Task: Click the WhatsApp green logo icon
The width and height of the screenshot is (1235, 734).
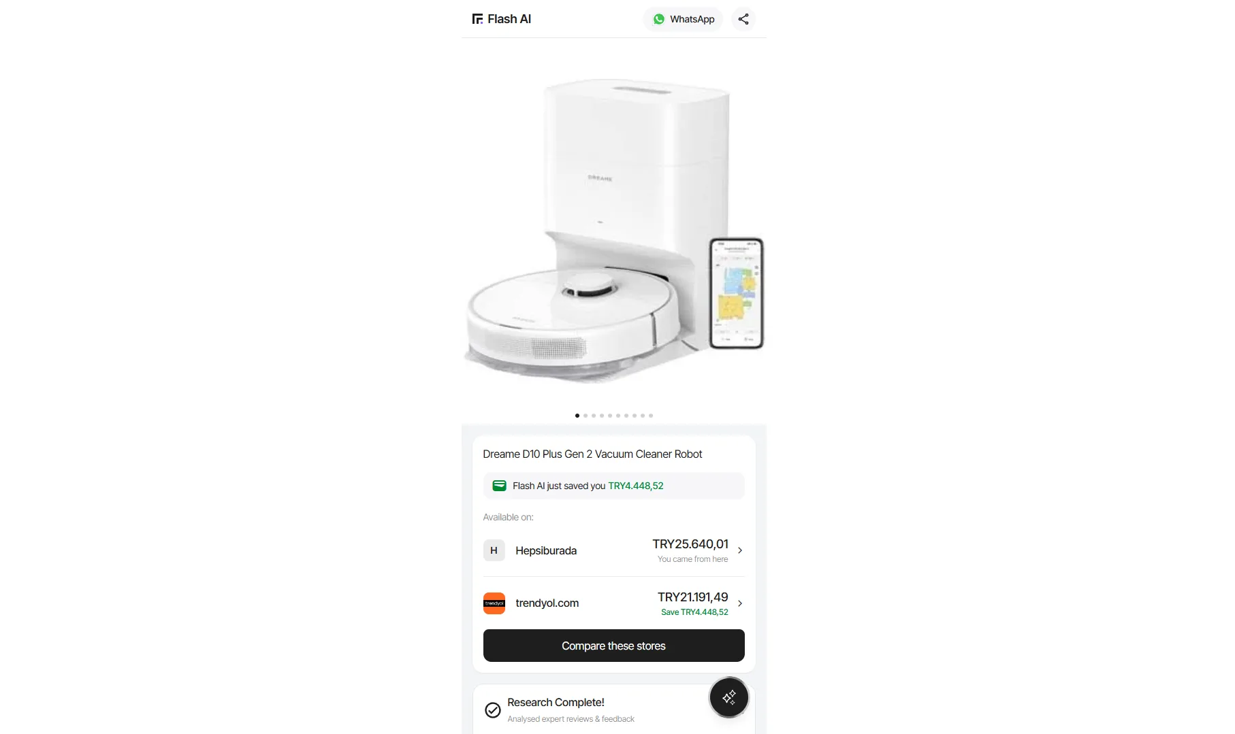Action: (659, 19)
